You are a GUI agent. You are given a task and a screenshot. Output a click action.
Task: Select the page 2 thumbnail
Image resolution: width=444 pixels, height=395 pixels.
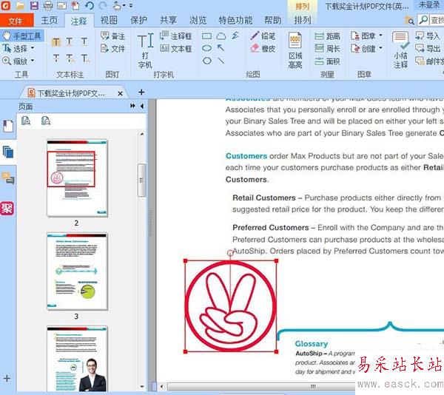tap(77, 178)
